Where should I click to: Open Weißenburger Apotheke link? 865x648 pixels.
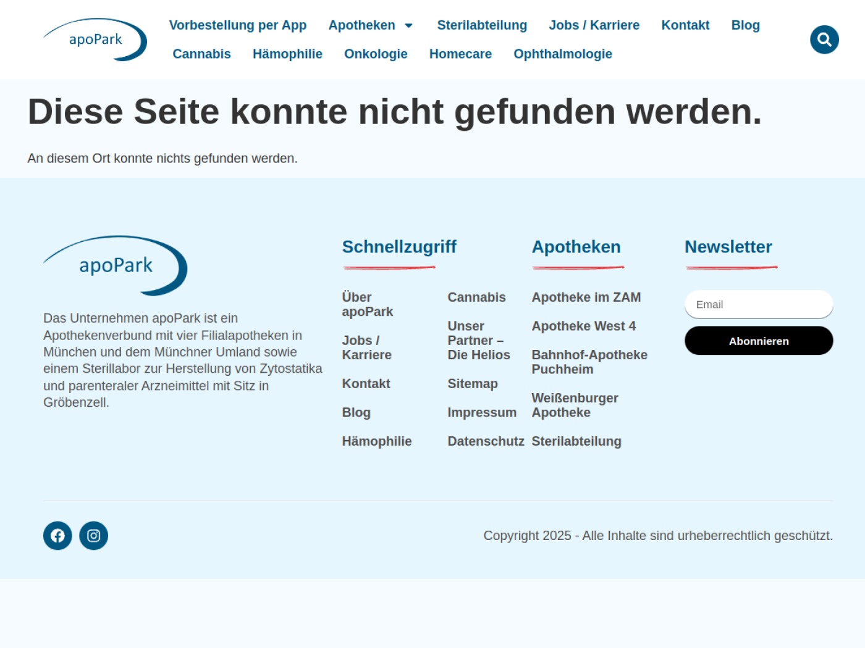[x=575, y=405]
